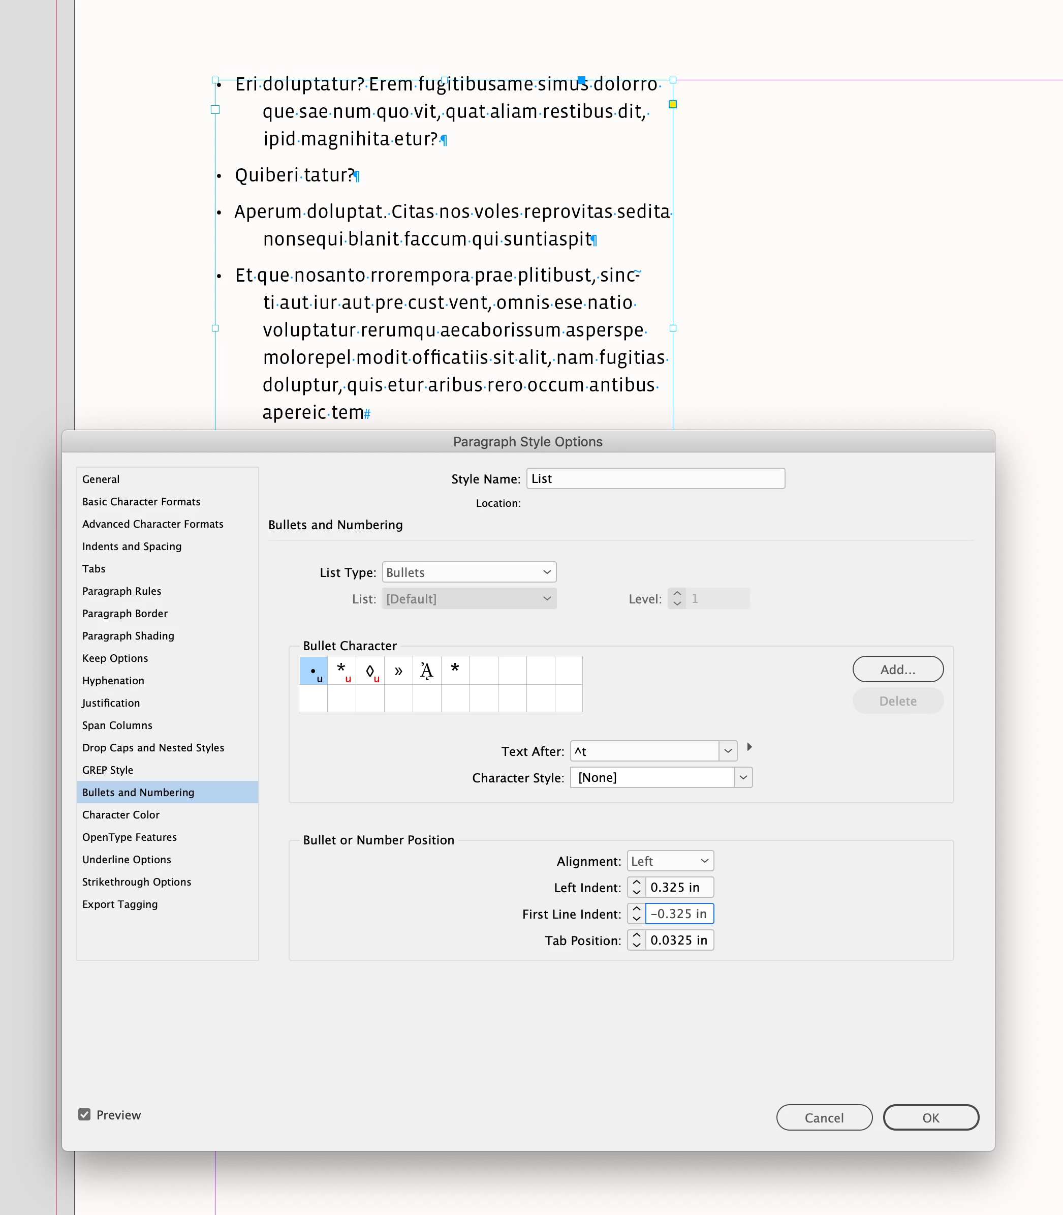Select the double chevron bullet glyph
Image resolution: width=1063 pixels, height=1215 pixels.
pos(398,671)
